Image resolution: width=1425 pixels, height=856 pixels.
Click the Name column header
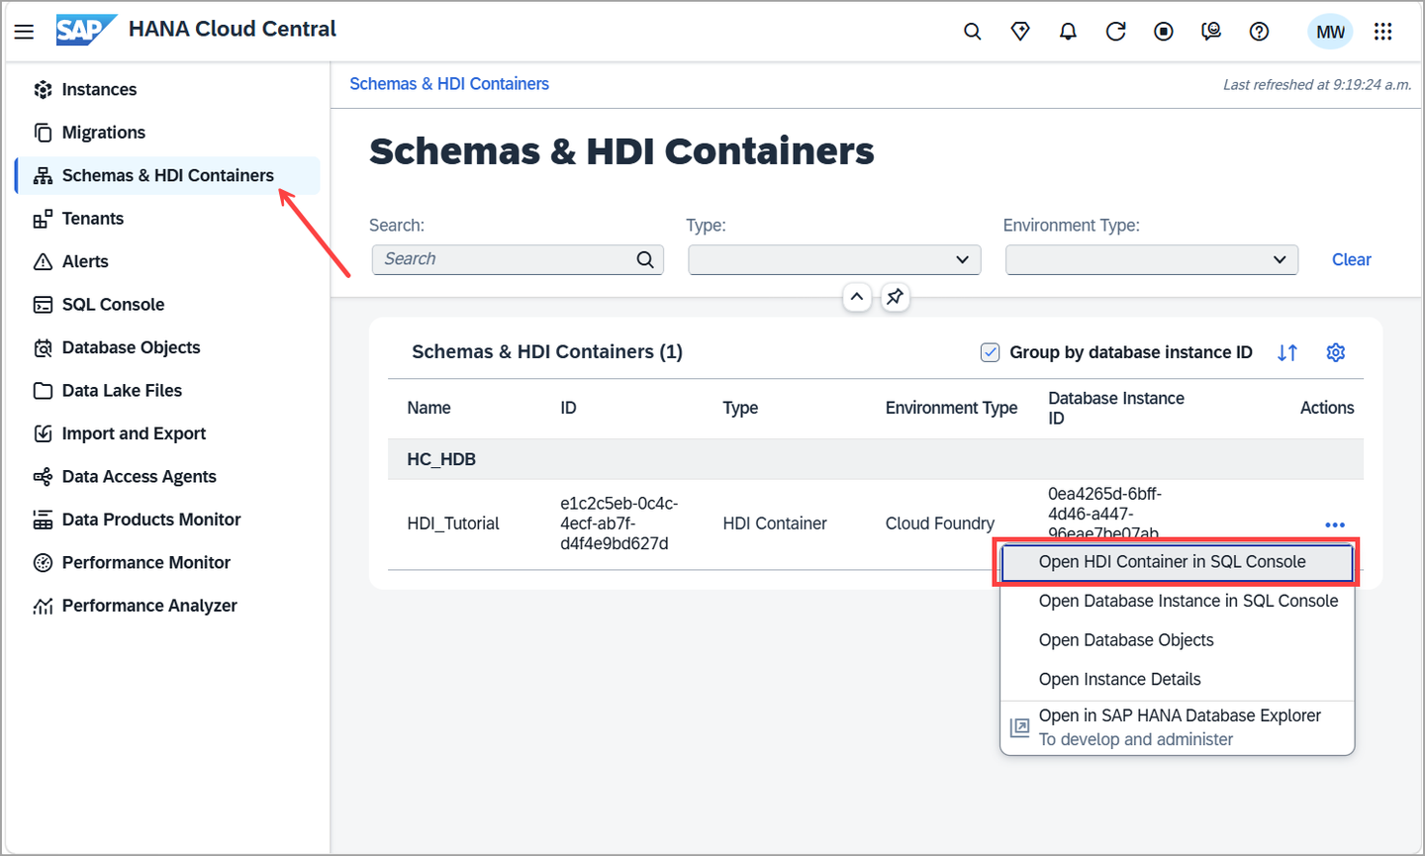pos(428,408)
